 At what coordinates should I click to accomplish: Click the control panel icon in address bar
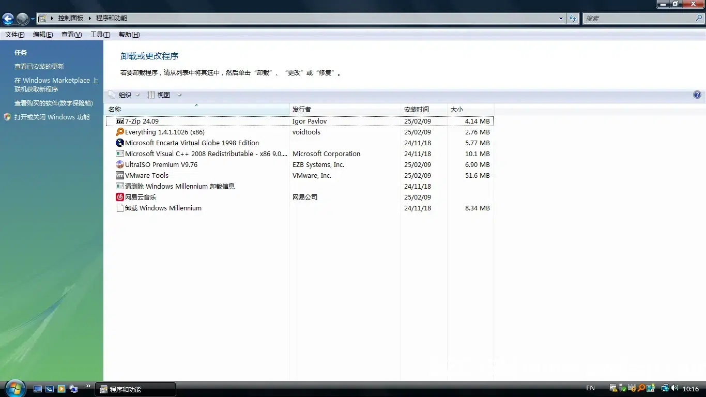(x=42, y=18)
